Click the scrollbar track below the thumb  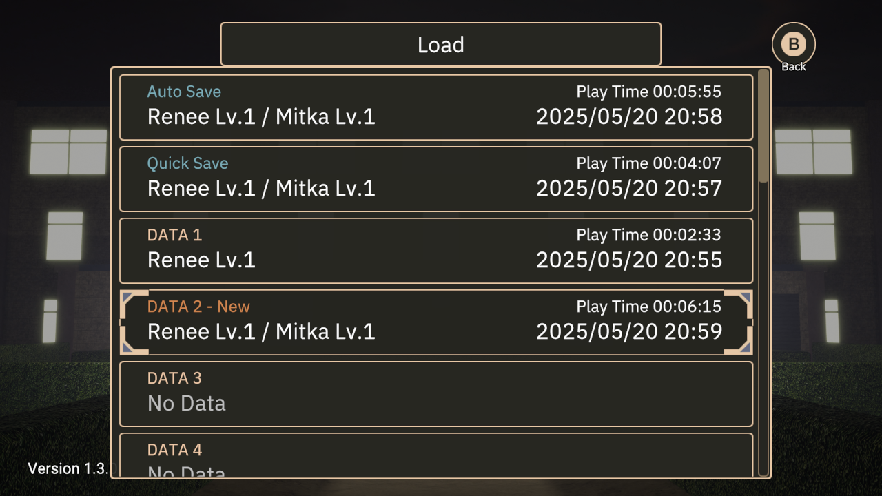click(763, 329)
